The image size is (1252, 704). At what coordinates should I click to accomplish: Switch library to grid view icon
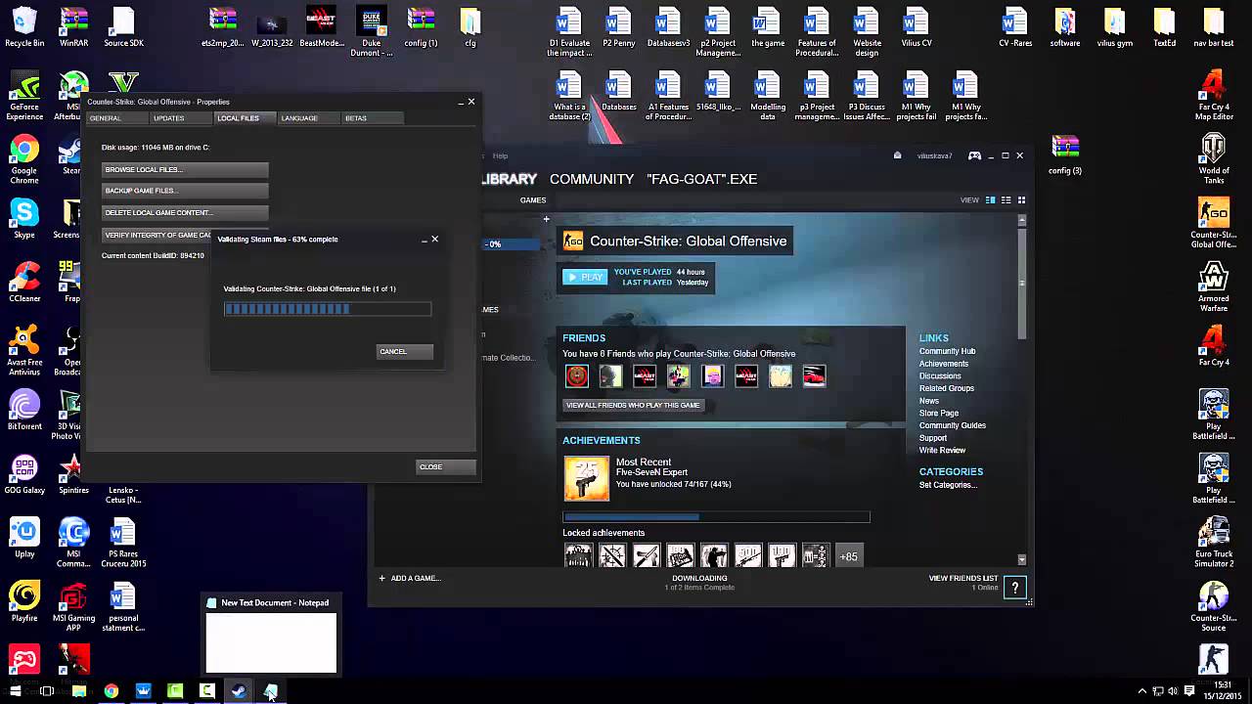[1021, 200]
